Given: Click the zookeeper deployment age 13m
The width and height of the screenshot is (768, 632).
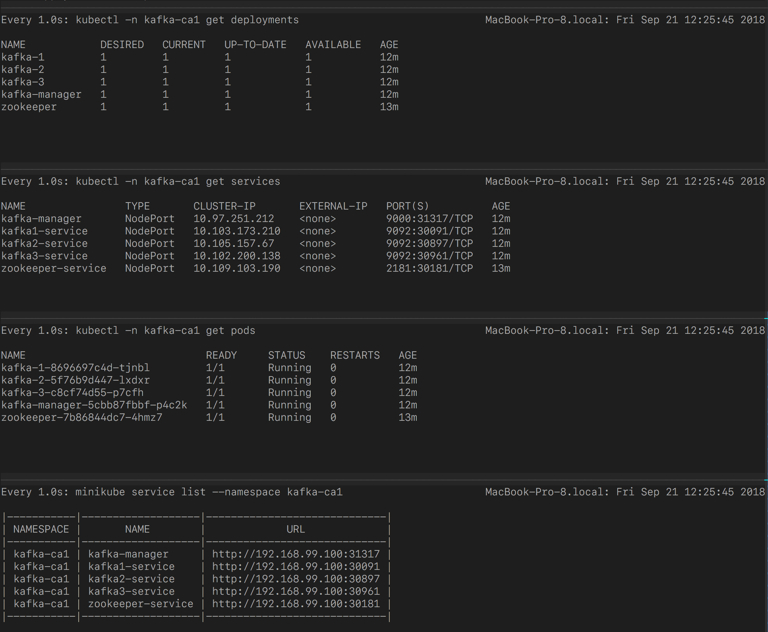Looking at the screenshot, I should click(x=389, y=107).
